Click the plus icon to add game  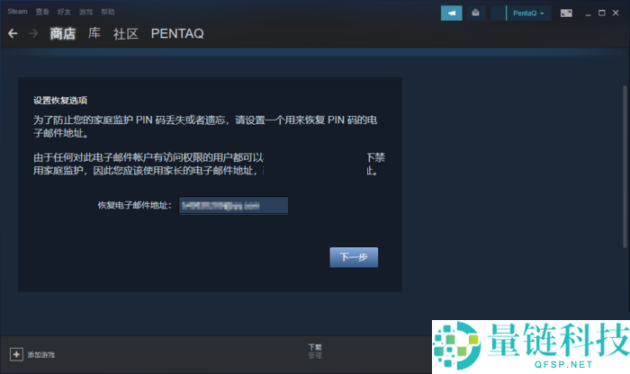[x=15, y=354]
